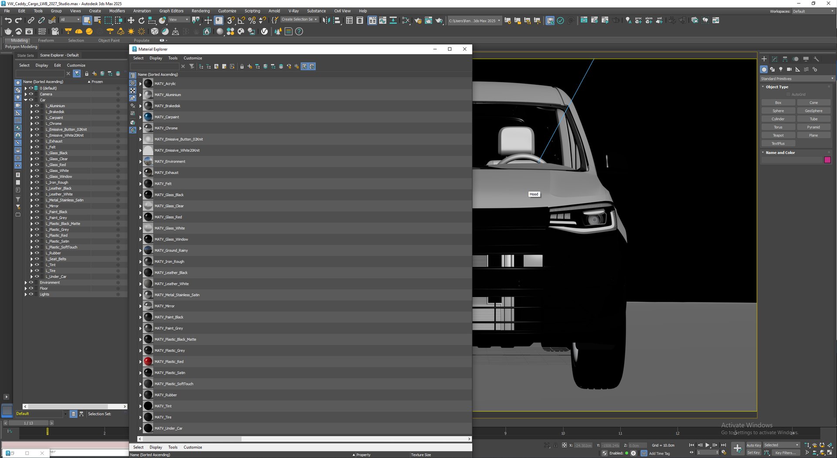Click the filter funnel icon in Material Explorer
The height and width of the screenshot is (458, 837).
click(191, 66)
